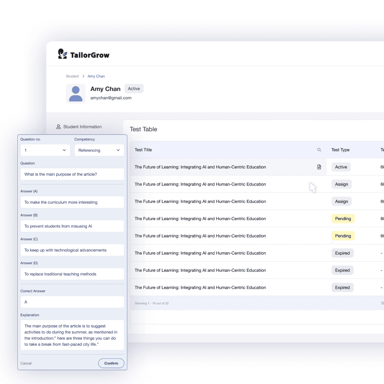Click the first Assign badge in the table

tap(341, 184)
